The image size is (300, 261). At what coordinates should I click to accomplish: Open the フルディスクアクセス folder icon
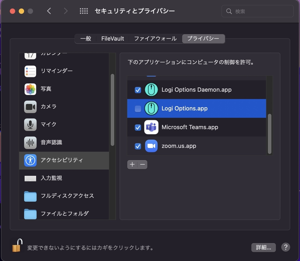[x=30, y=196]
